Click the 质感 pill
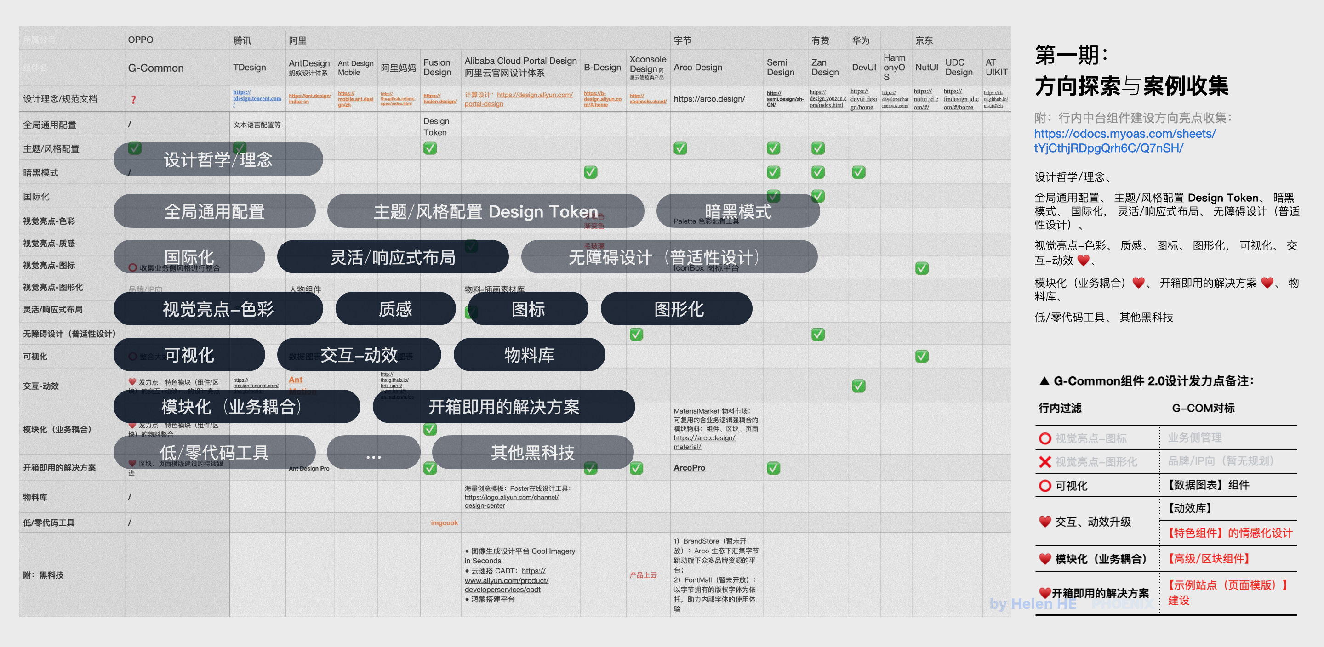 [395, 309]
